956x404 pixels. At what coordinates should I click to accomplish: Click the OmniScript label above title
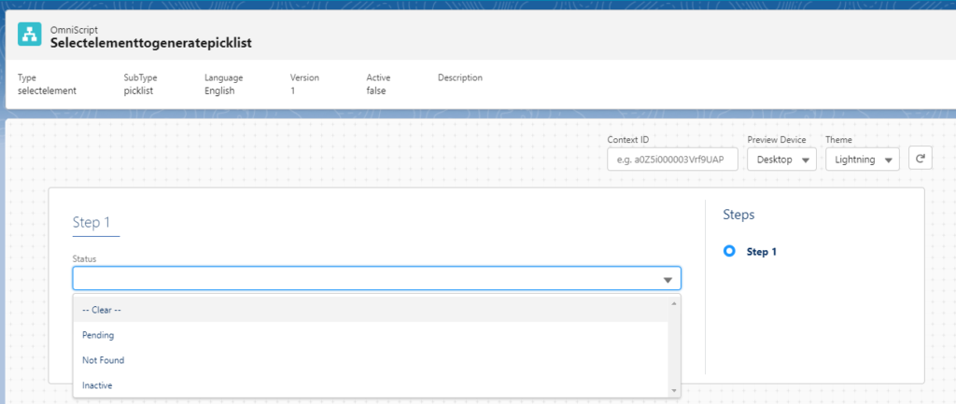click(x=75, y=30)
